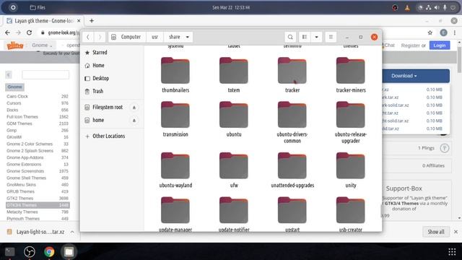The width and height of the screenshot is (462, 260).
Task: Click the Register link on the webpage
Action: tap(410, 45)
